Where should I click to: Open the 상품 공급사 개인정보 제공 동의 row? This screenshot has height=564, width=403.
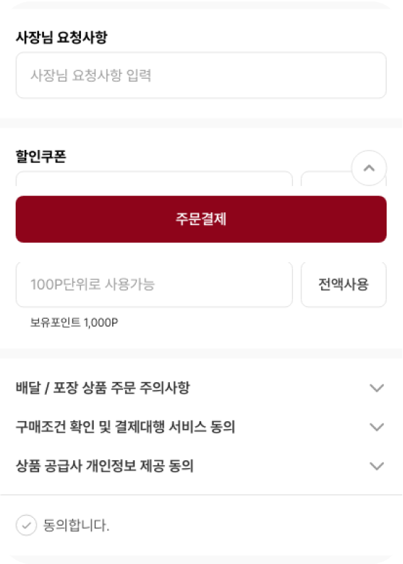pos(201,466)
